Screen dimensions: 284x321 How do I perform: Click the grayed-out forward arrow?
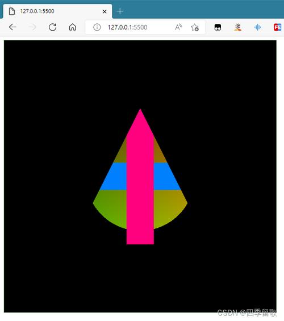[x=32, y=27]
